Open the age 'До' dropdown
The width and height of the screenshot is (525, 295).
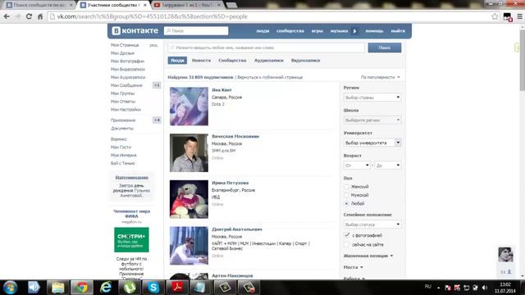click(387, 166)
